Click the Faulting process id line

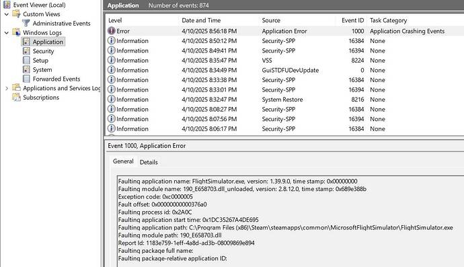155,212
